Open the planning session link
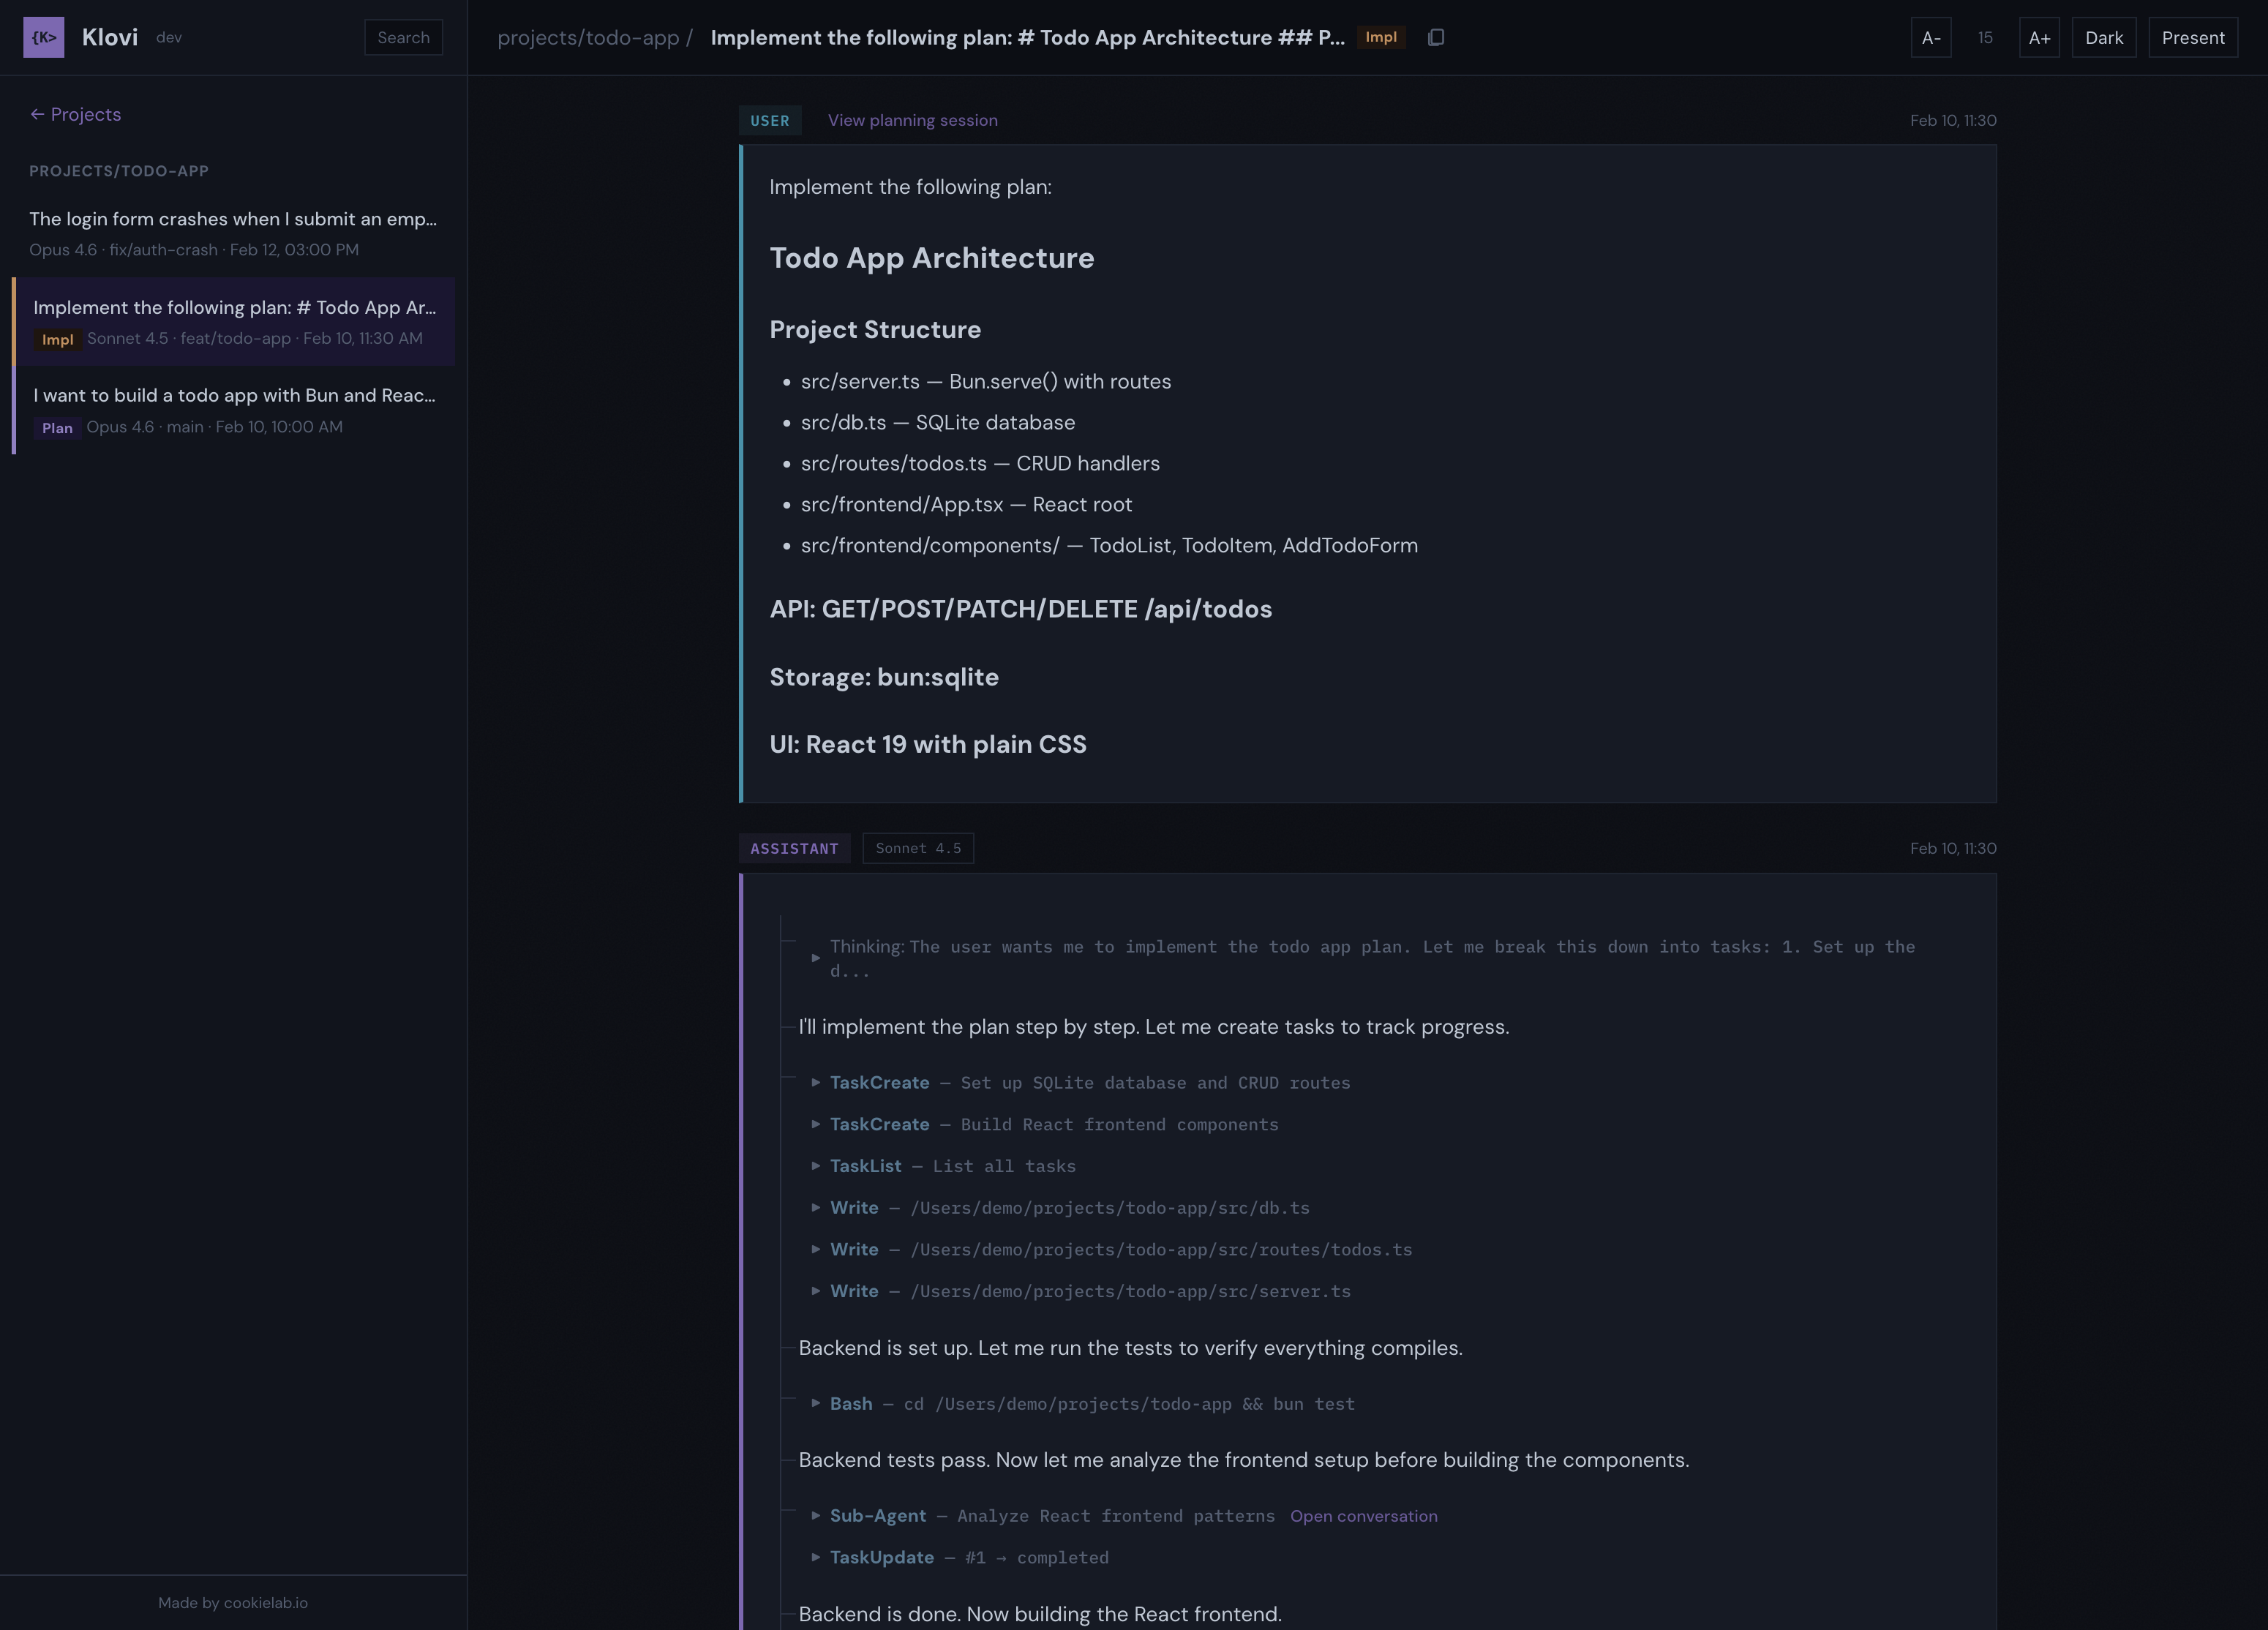This screenshot has height=1630, width=2268. coord(911,120)
